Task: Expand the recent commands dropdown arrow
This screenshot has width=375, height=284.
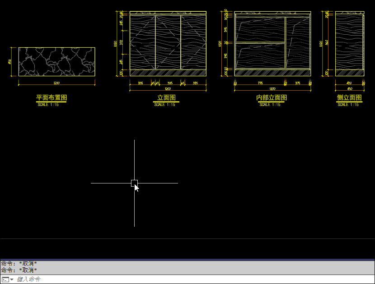Action: [12, 279]
